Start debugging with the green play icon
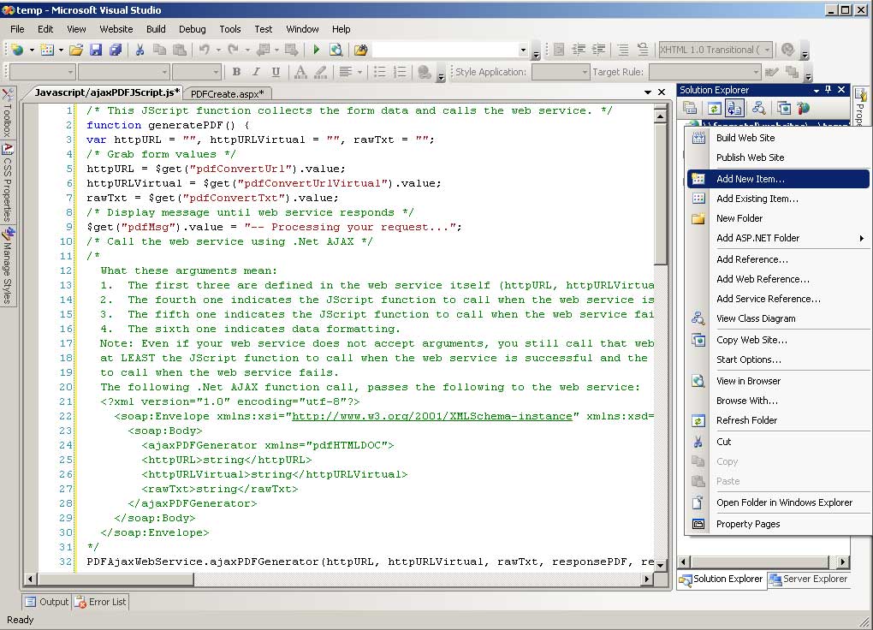This screenshot has height=630, width=873. pos(316,51)
